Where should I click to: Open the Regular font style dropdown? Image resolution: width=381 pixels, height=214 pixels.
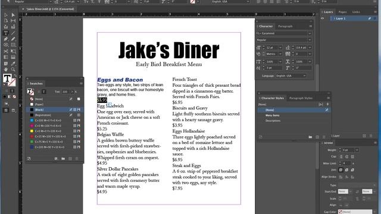point(310,40)
